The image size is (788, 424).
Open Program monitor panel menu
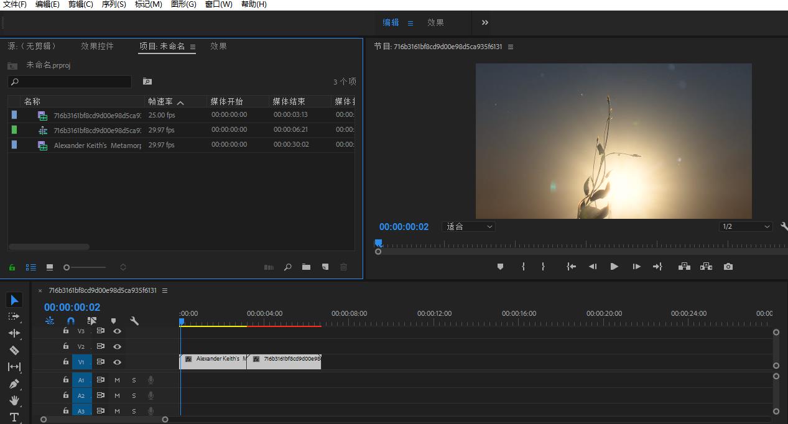(x=511, y=47)
